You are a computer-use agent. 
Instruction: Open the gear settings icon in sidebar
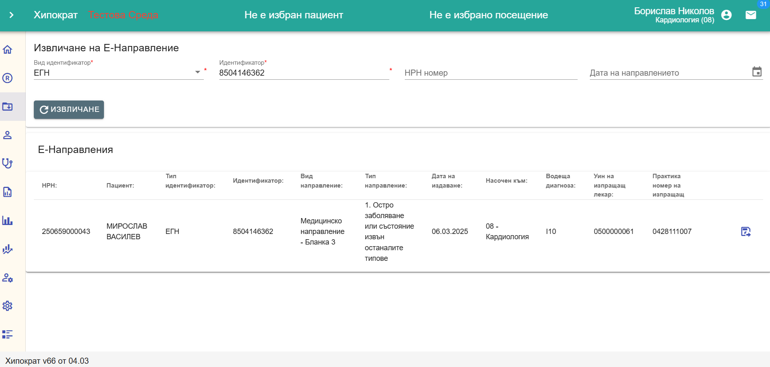(7, 306)
